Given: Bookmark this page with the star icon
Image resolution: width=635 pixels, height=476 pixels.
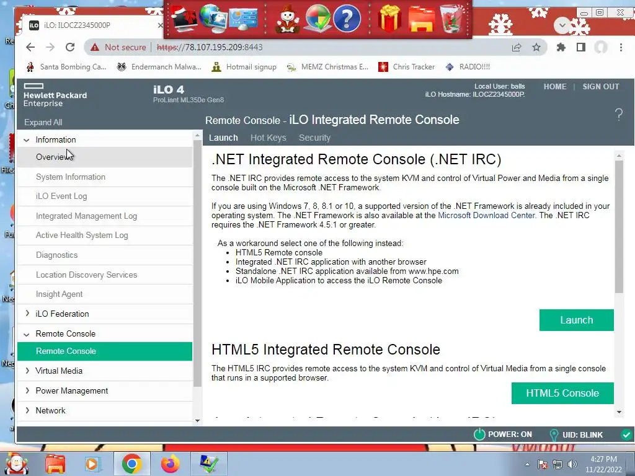Looking at the screenshot, I should 536,47.
